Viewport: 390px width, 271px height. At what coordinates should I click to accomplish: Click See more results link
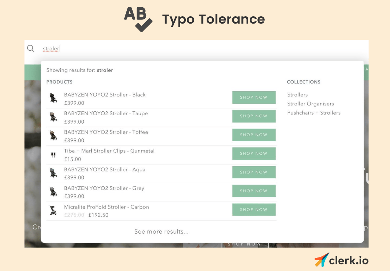tap(161, 231)
